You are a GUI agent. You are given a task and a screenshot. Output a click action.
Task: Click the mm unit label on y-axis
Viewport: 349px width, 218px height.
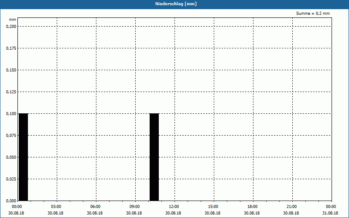(x=13, y=20)
